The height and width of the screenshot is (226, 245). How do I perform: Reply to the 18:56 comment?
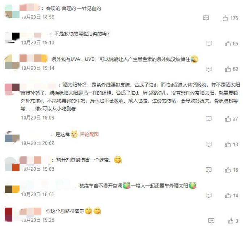click(x=208, y=195)
